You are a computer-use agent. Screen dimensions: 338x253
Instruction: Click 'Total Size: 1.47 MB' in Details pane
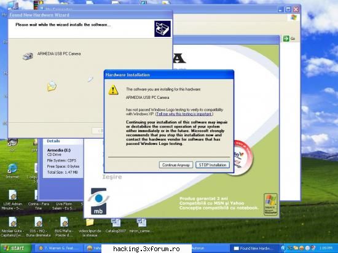pyautogui.click(x=62, y=173)
